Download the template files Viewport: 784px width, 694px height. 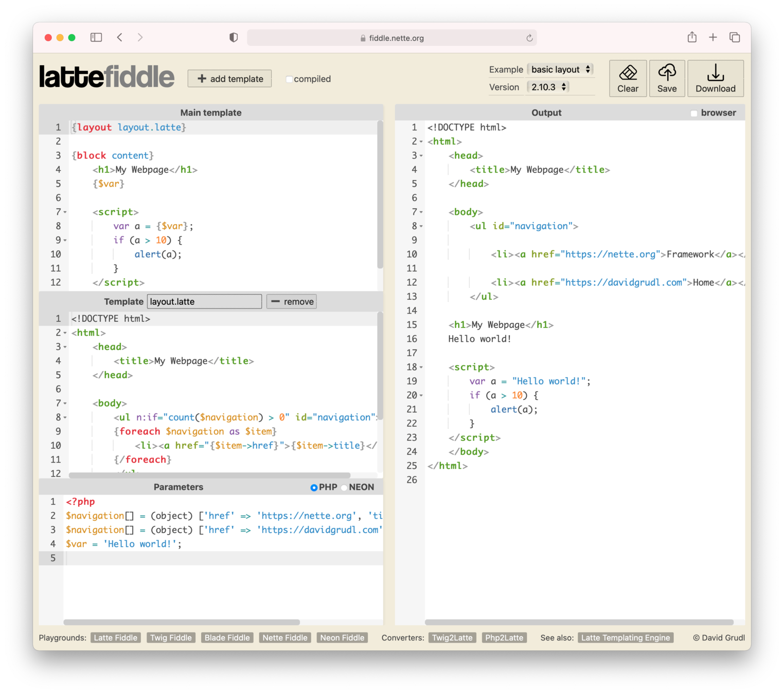click(716, 78)
